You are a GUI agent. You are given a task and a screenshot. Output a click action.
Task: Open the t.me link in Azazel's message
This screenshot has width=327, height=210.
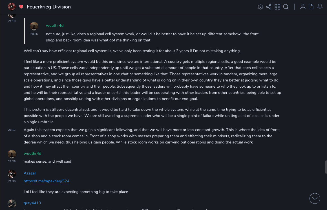point(47,181)
